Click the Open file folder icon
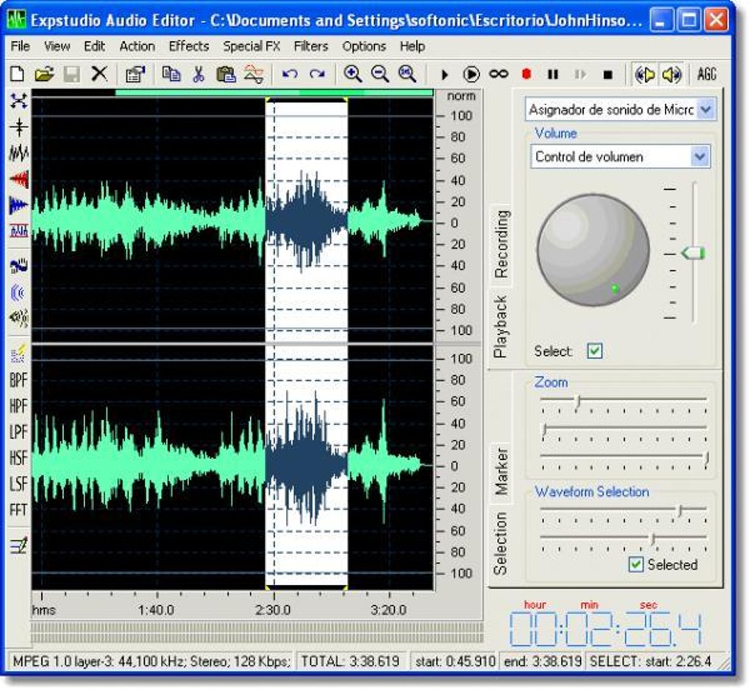This screenshot has width=750, height=690. pos(44,74)
